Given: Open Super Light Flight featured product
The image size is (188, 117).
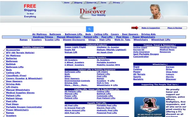Looking at the screenshot, I should click(75, 47).
